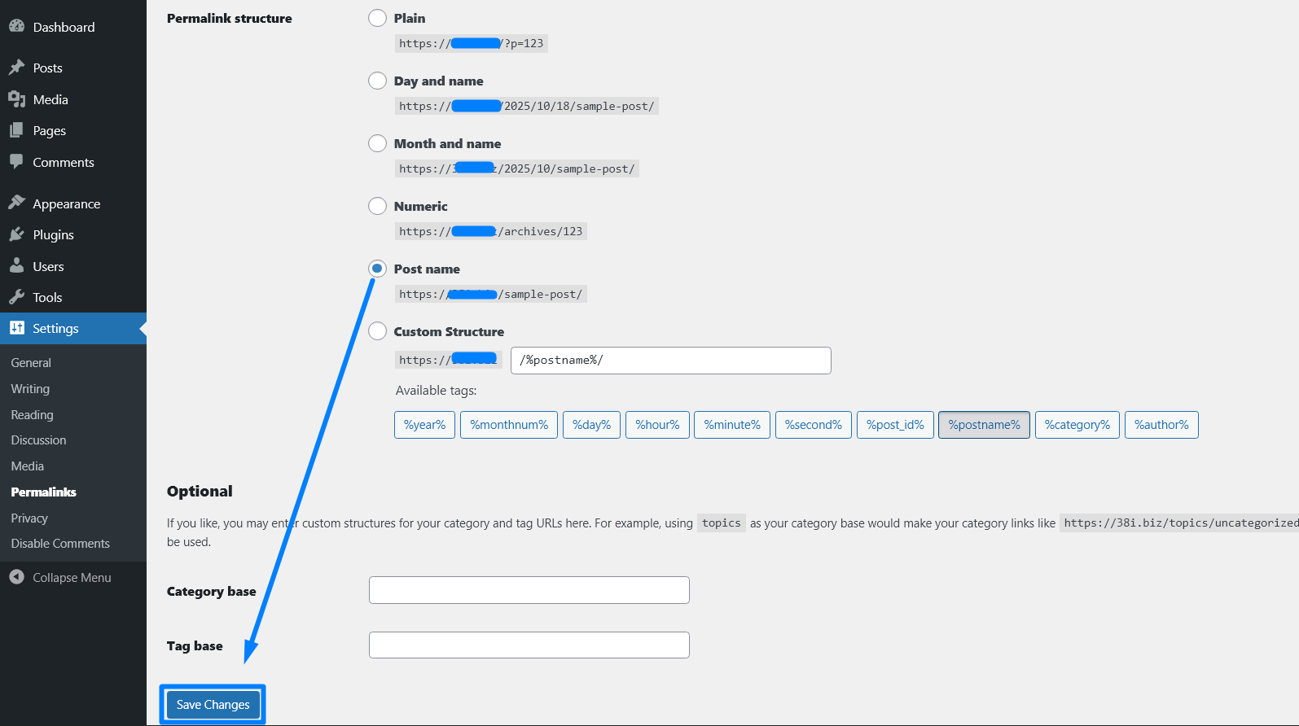Open the General settings submenu item
Image resolution: width=1299 pixels, height=726 pixels.
pos(31,363)
